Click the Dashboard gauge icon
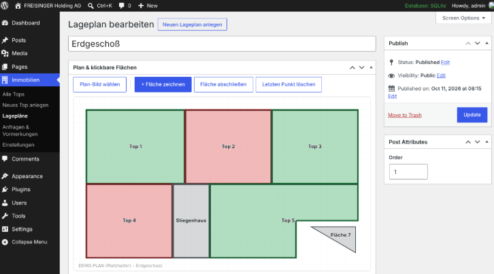Screen dimensions: 494x274 pos(5,22)
